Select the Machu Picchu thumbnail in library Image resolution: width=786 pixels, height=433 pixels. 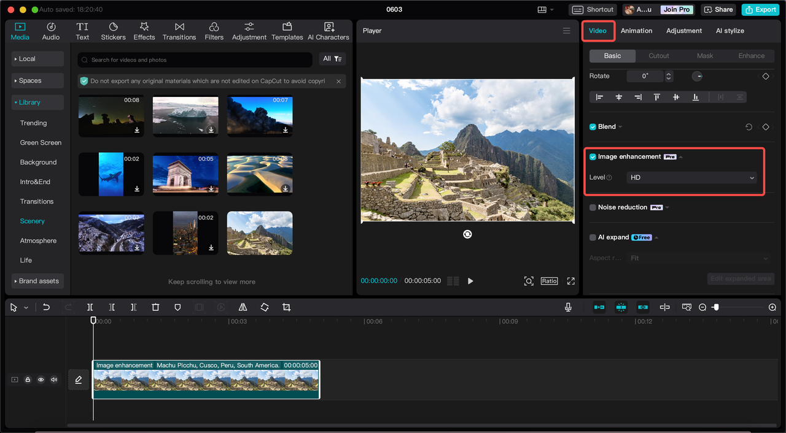coord(260,233)
